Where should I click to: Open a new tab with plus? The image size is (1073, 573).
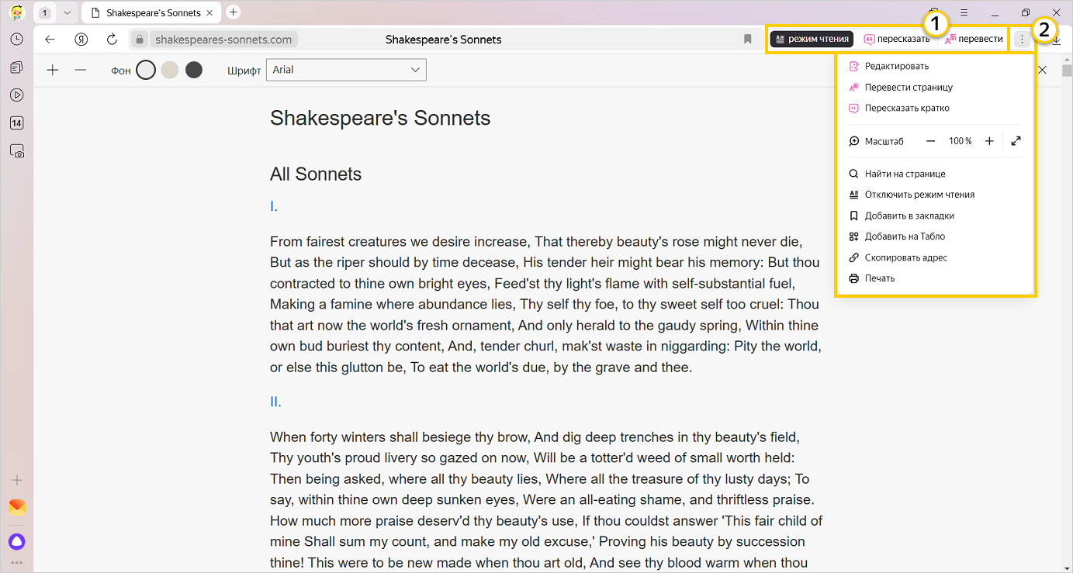pos(234,12)
